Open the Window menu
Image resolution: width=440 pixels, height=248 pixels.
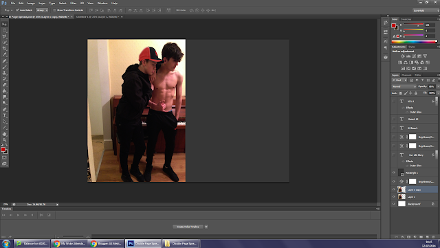(102, 3)
